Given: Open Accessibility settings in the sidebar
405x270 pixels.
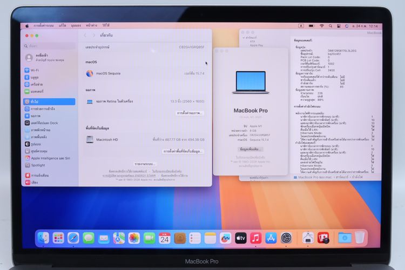Looking at the screenshot, I should 39,109.
